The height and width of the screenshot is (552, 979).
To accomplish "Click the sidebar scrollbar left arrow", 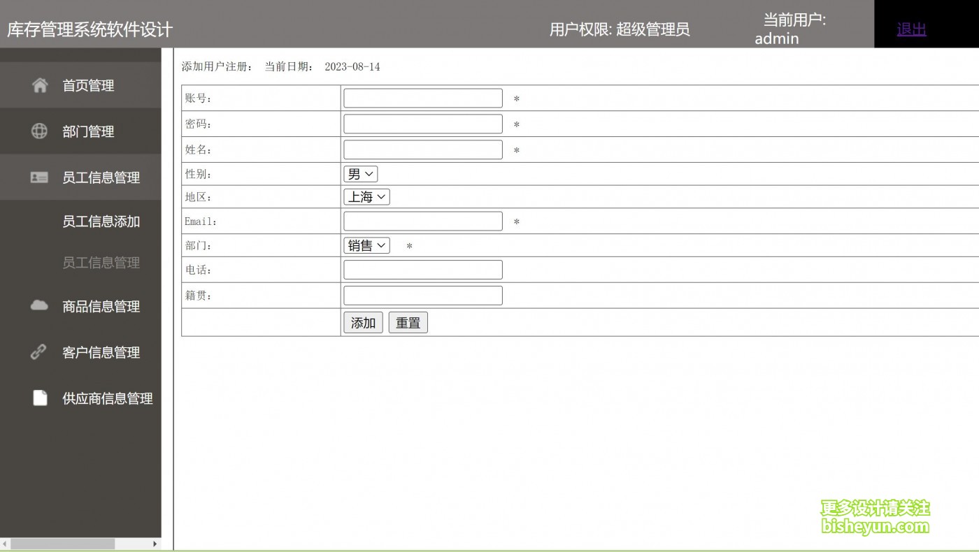I will click(x=5, y=544).
